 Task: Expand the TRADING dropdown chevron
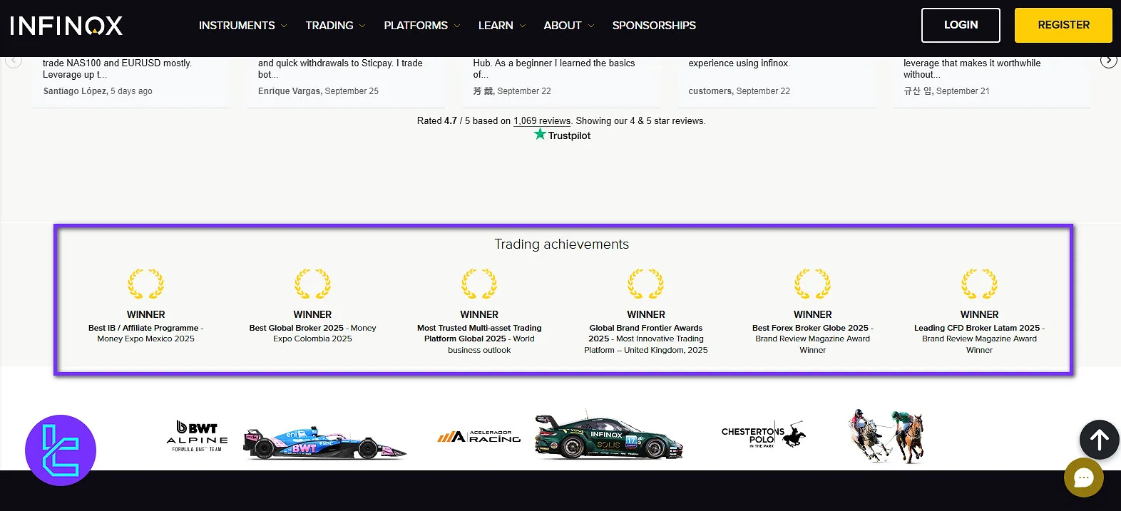click(362, 26)
